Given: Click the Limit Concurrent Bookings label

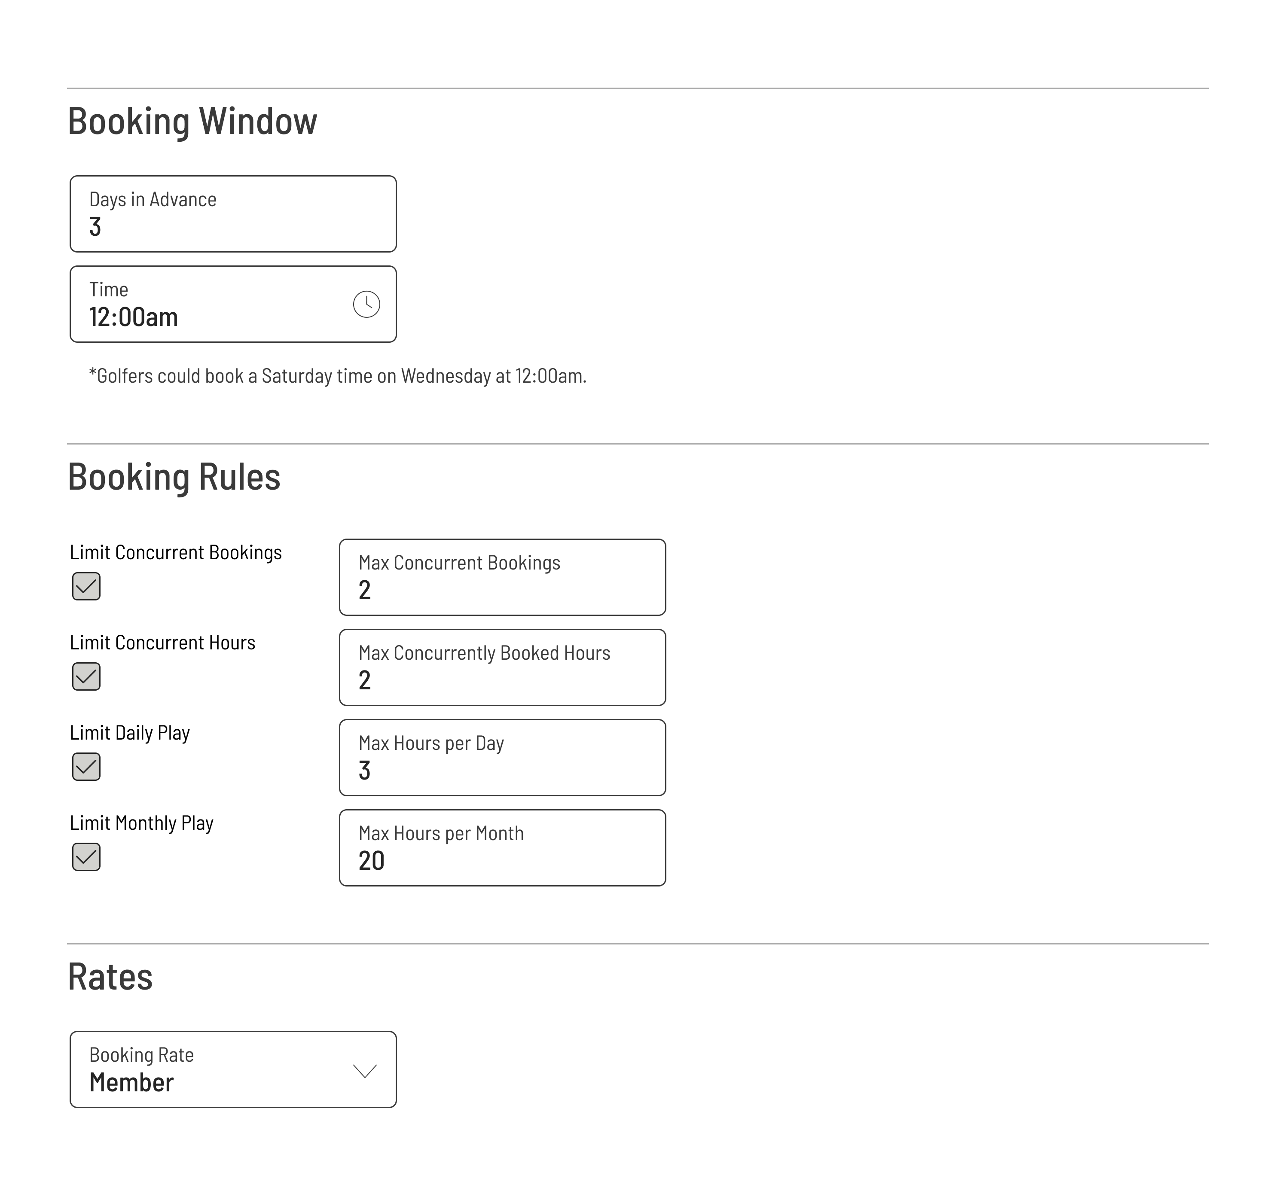Looking at the screenshot, I should [176, 552].
